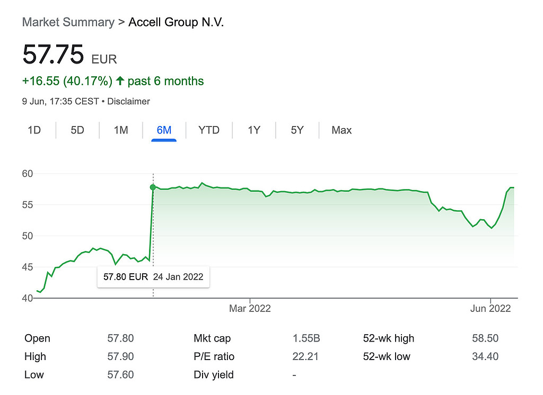Click the Accell Group N.V. title
Screen dimensions: 543x395
176,22
